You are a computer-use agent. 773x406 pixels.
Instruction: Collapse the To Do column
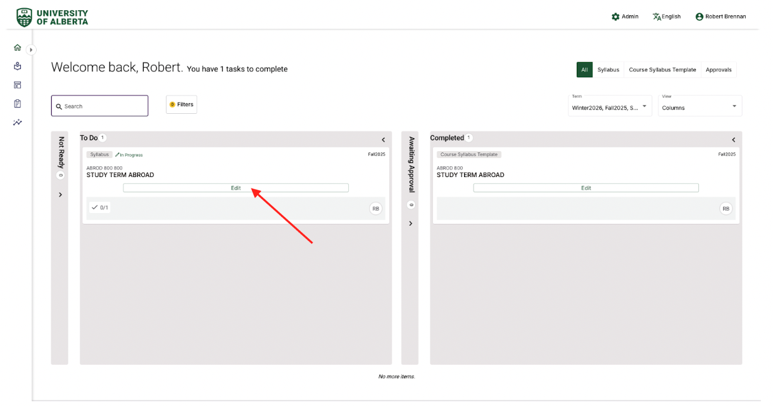coord(383,140)
